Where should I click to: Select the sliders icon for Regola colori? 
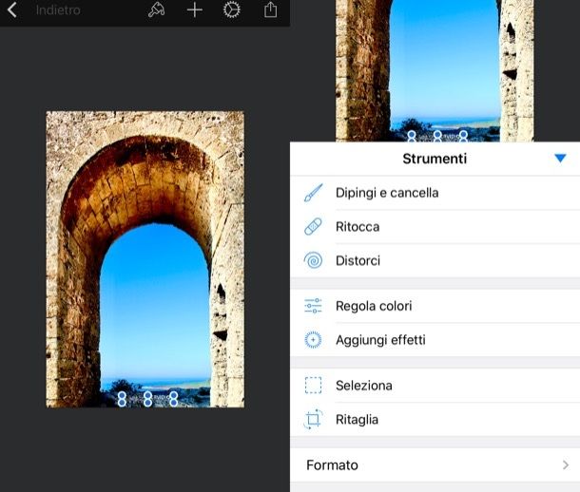click(314, 306)
